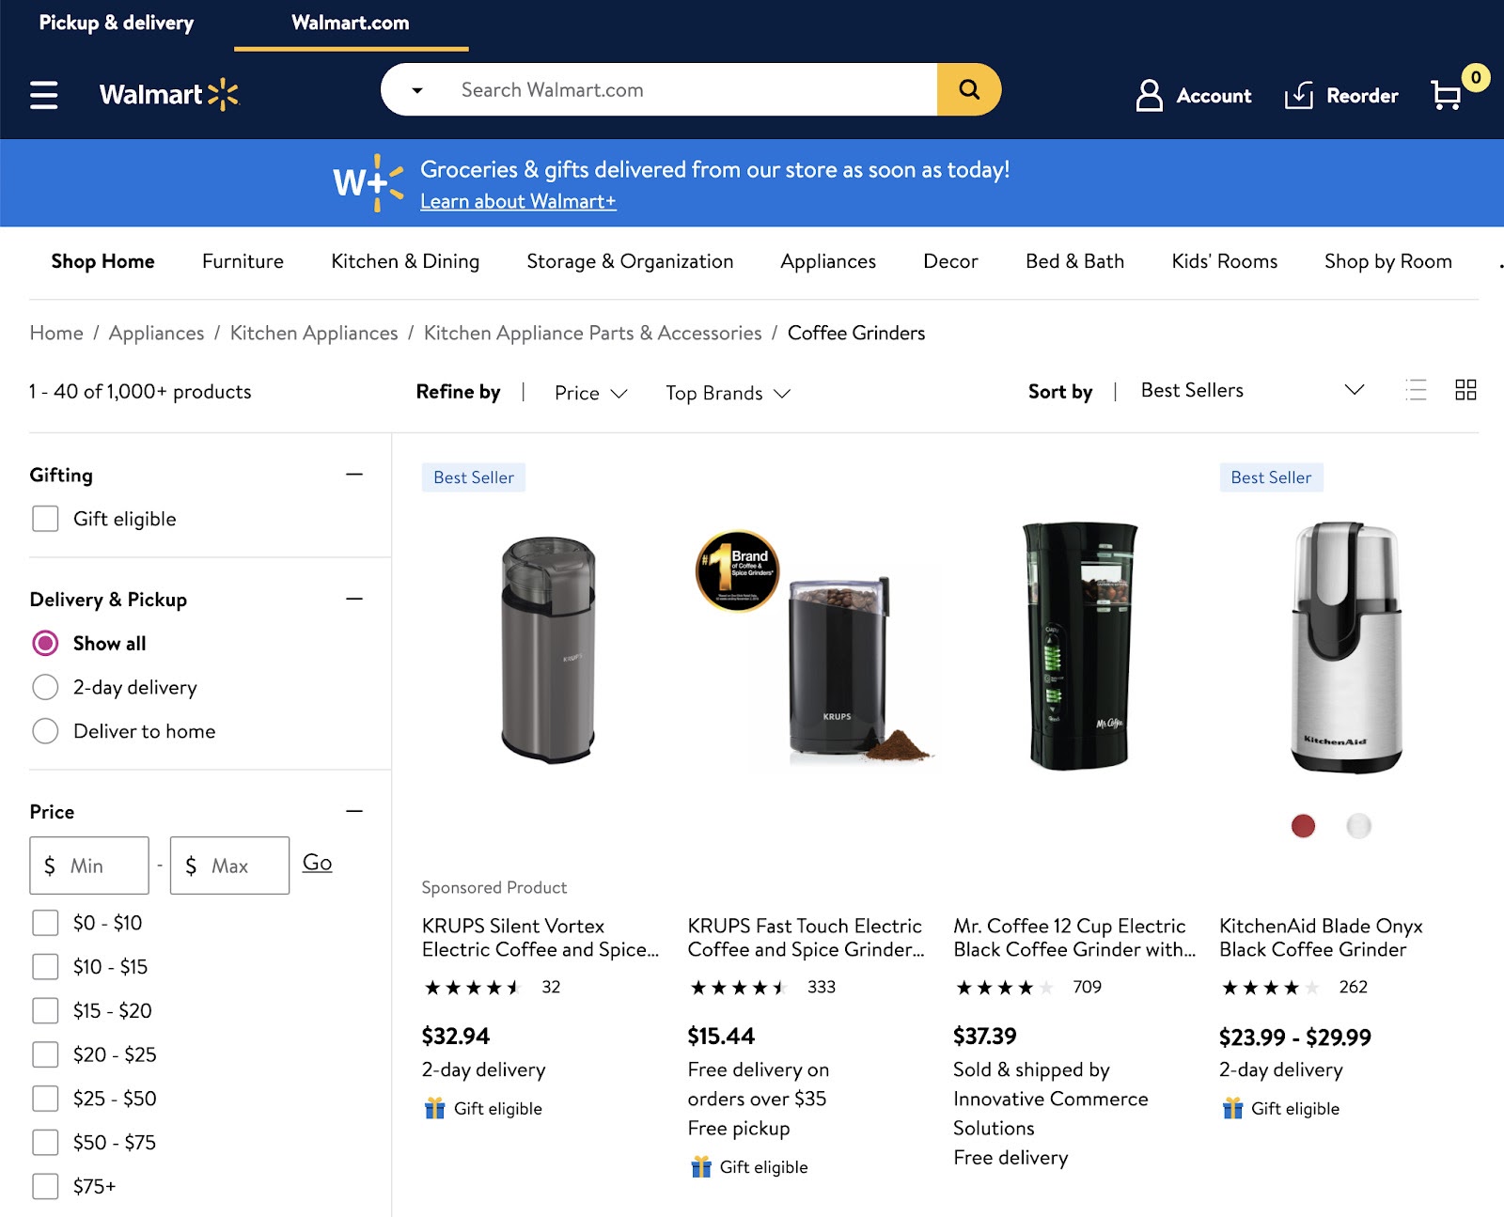
Task: Open the Kitchen & Dining category
Action: click(x=405, y=261)
